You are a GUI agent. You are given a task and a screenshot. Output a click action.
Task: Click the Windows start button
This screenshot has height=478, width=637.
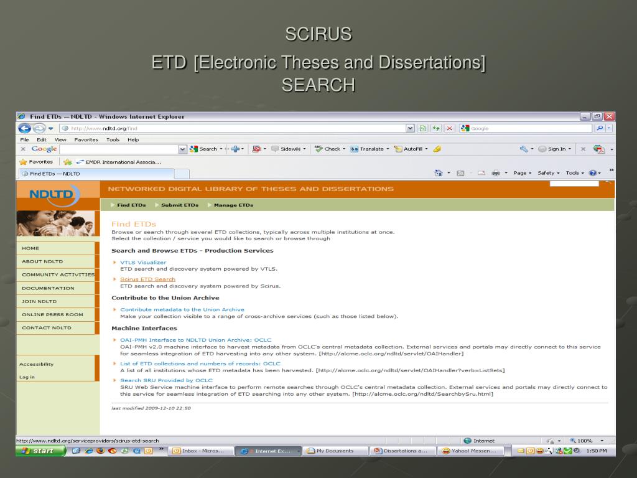tap(40, 451)
